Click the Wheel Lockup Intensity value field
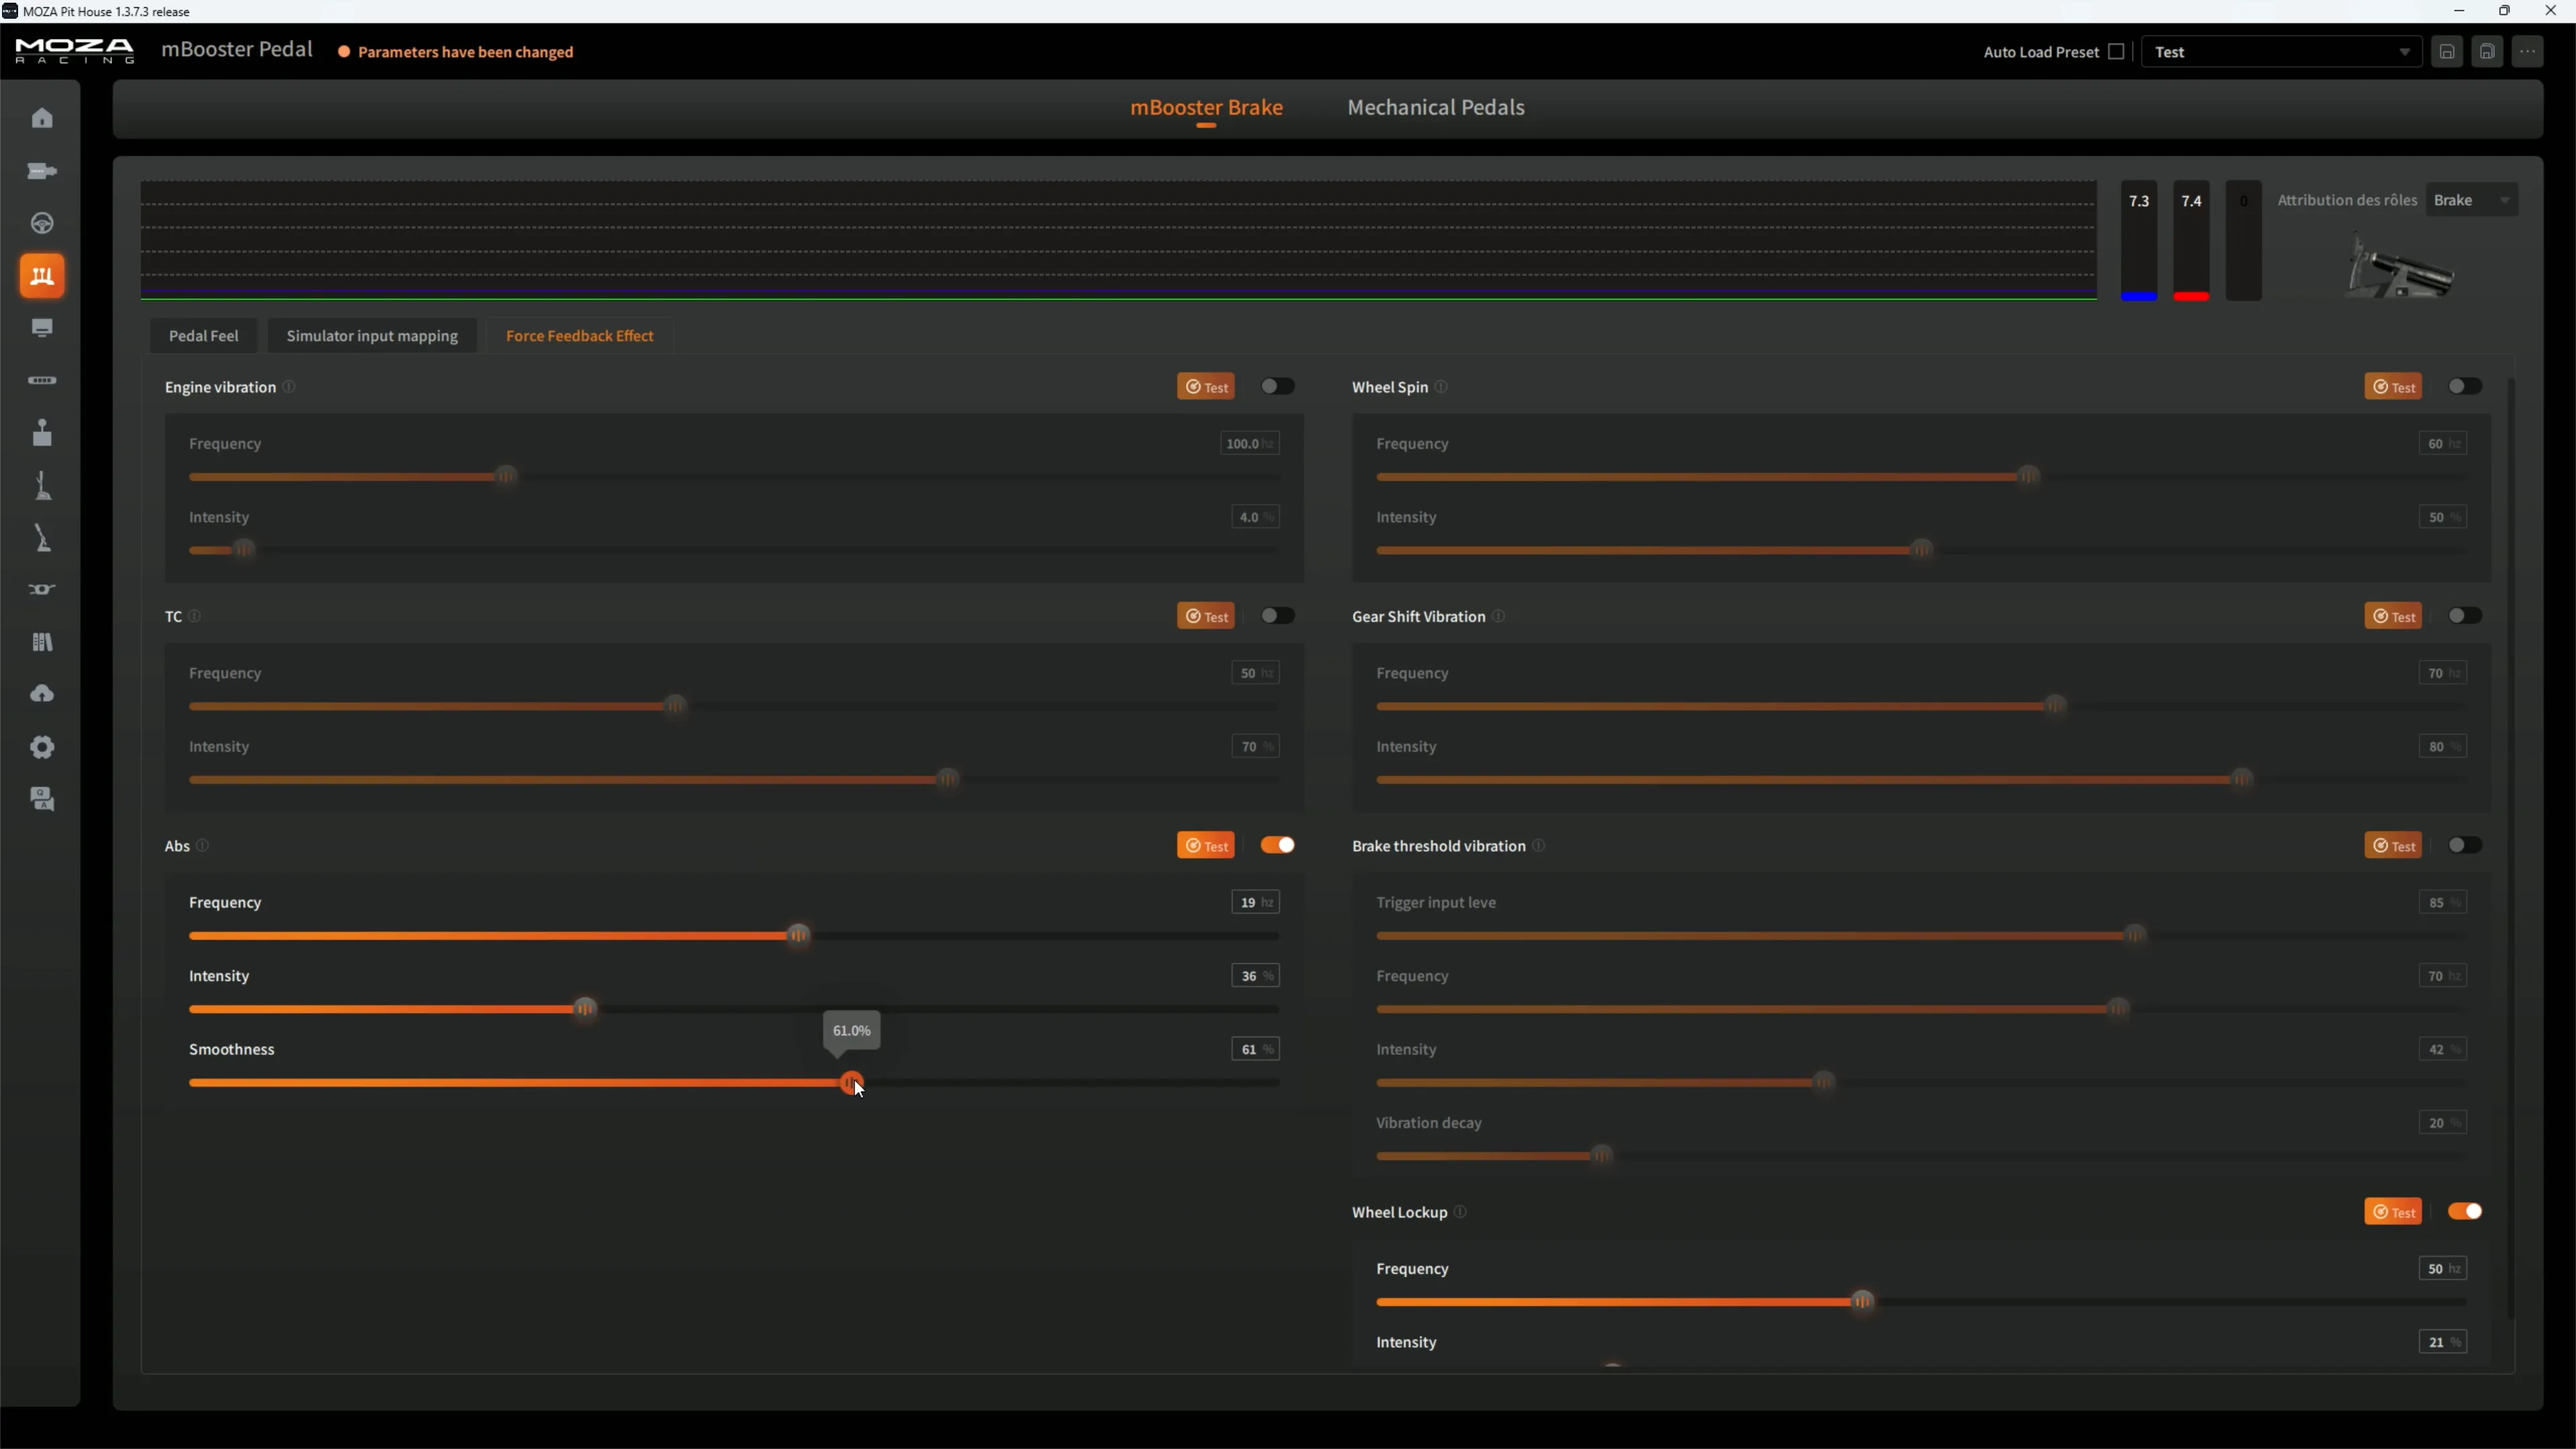Image resolution: width=2576 pixels, height=1449 pixels. pyautogui.click(x=2442, y=1342)
